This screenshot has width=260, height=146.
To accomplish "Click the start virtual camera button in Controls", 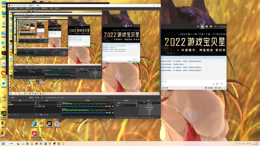I will pos(149,107).
